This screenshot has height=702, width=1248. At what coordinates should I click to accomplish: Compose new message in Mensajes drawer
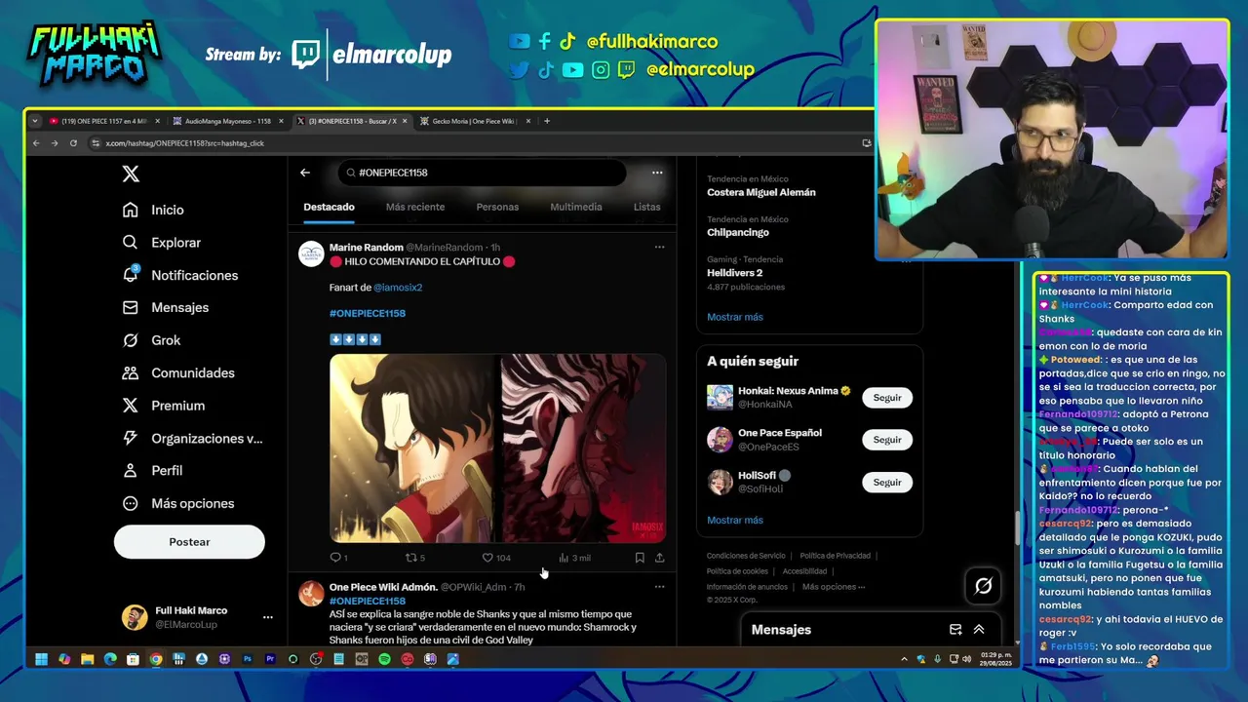(x=955, y=630)
